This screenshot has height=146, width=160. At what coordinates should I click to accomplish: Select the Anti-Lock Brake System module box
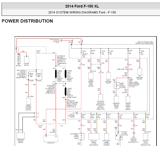coord(94,137)
